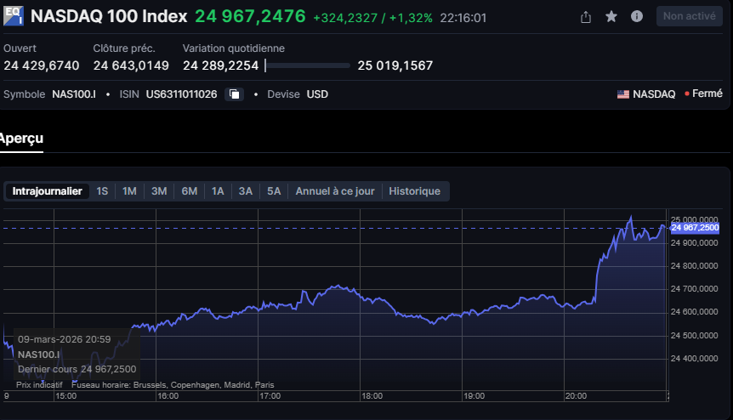733x420 pixels.
Task: Click the daily low value 24 289,2254
Action: click(x=220, y=65)
